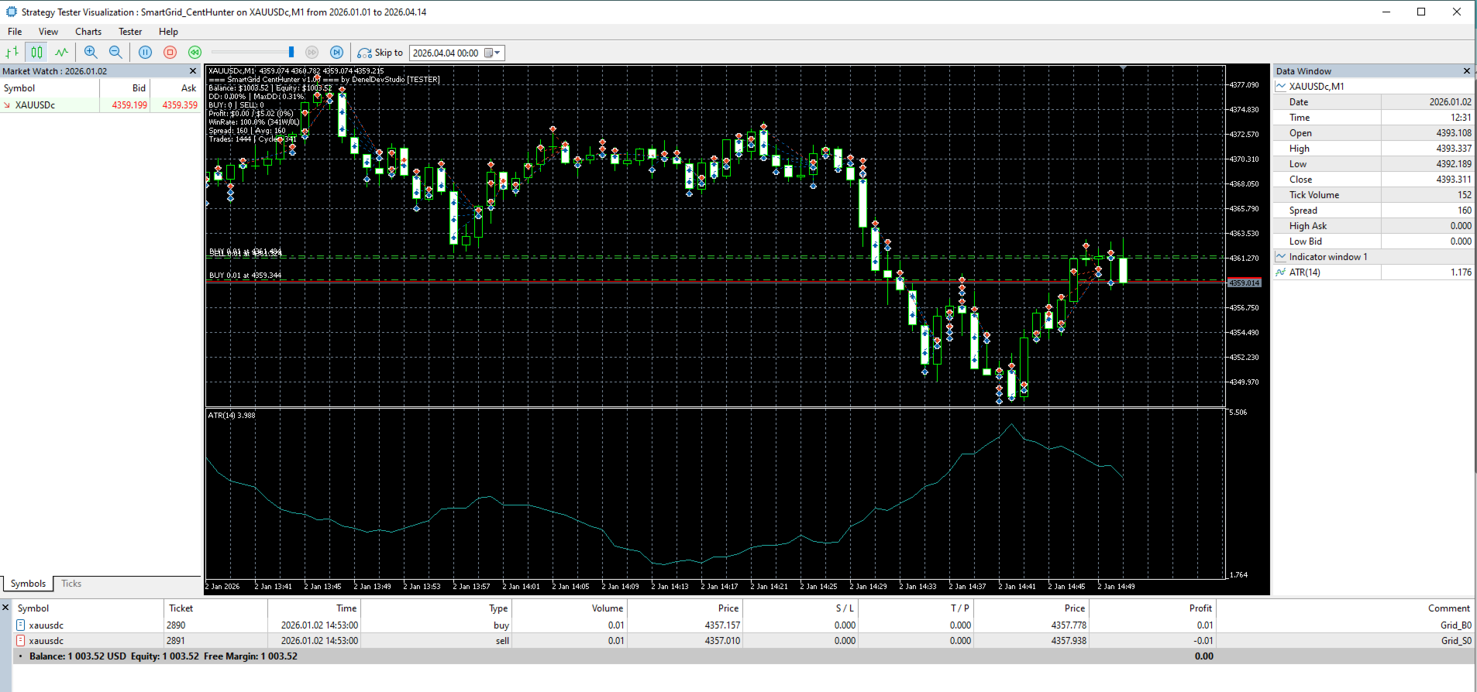This screenshot has height=692, width=1477.
Task: Open the Charts menu
Action: coord(88,32)
